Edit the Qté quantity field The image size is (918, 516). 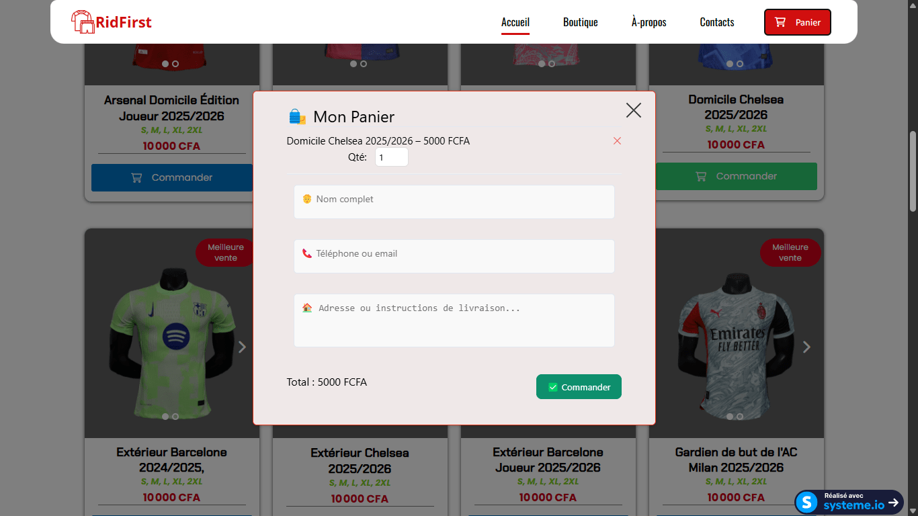click(x=392, y=157)
